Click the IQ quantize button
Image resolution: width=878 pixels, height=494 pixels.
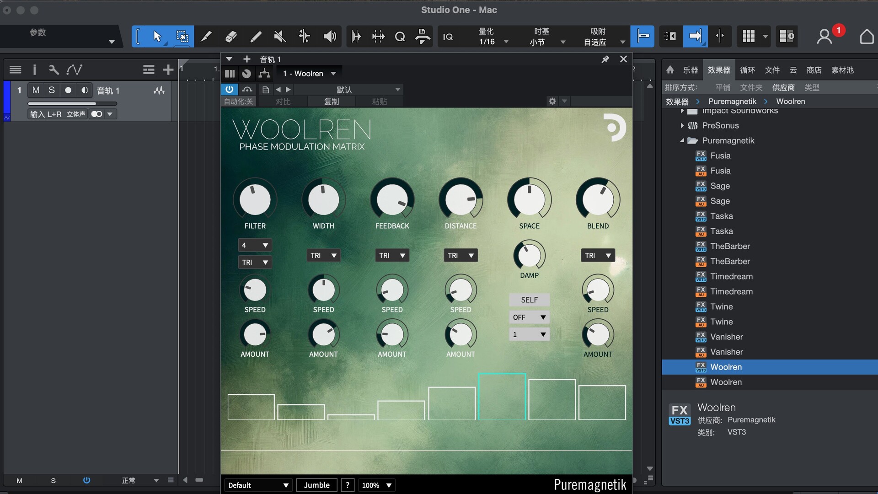click(448, 37)
